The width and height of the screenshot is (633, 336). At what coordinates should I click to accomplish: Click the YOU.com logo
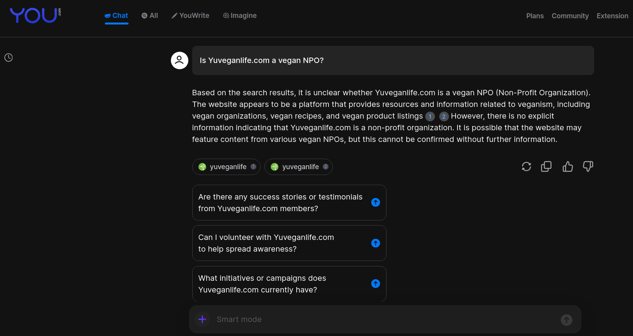35,16
